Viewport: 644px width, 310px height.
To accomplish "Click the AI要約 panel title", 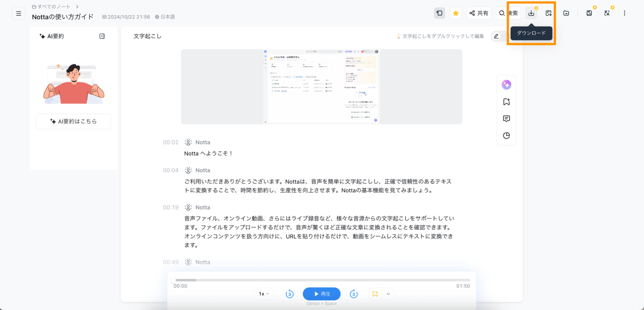I will pos(52,36).
